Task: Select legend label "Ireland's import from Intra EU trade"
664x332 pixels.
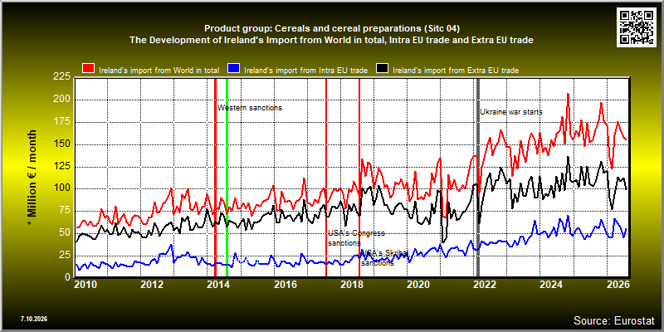Action: [305, 71]
